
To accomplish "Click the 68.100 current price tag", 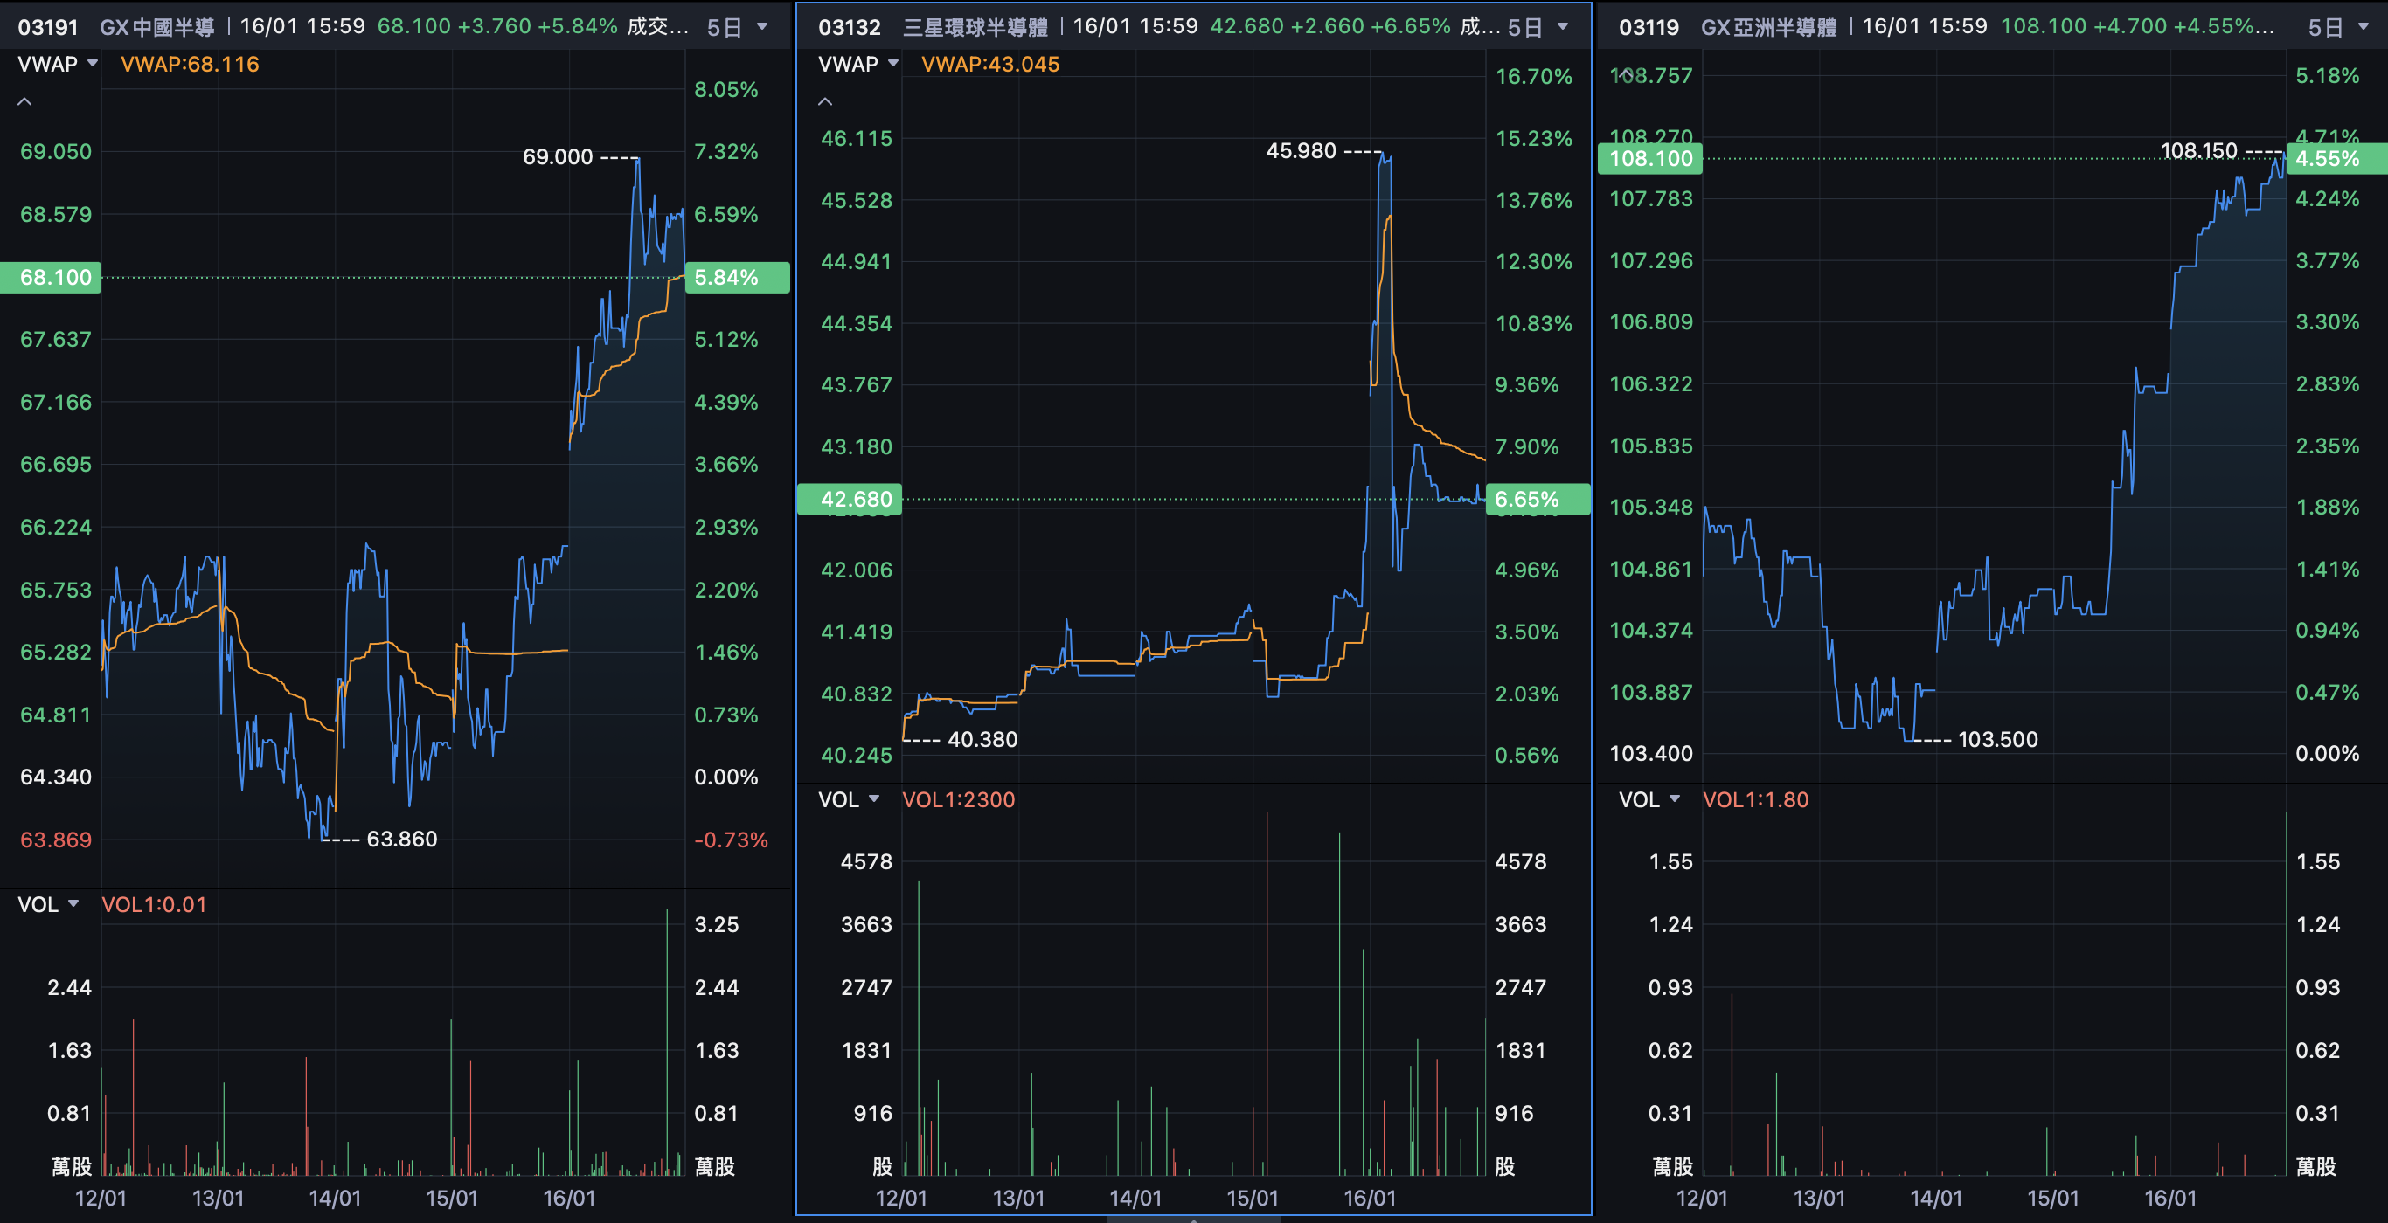I will tap(52, 277).
